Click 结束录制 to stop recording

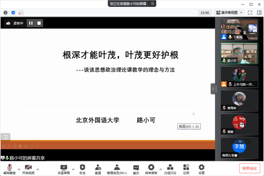coord(151,167)
